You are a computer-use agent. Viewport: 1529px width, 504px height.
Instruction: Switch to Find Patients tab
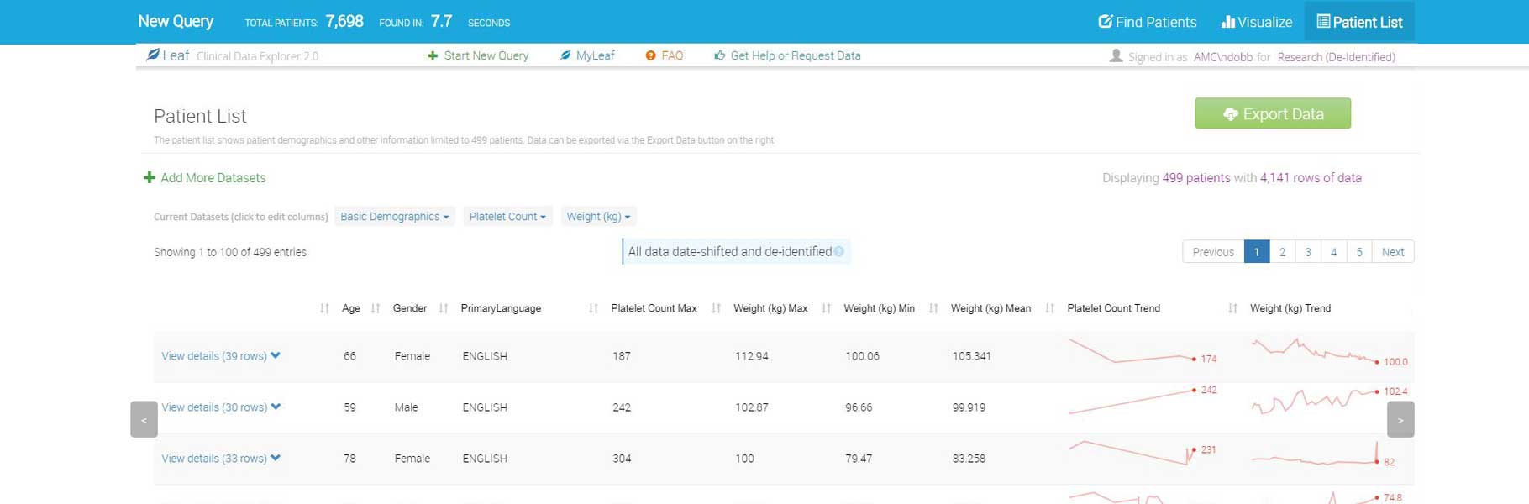click(1148, 22)
